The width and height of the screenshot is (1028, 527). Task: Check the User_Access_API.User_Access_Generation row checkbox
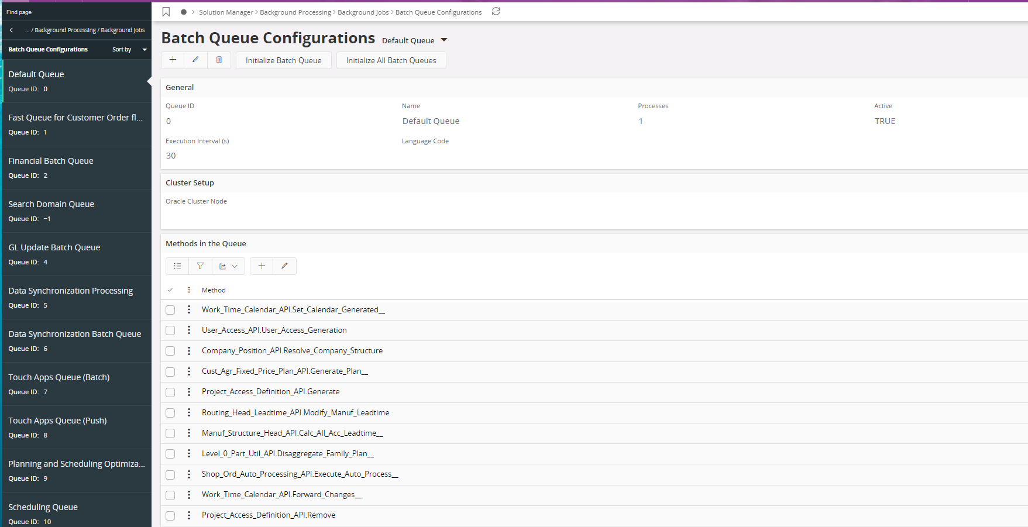pyautogui.click(x=170, y=330)
